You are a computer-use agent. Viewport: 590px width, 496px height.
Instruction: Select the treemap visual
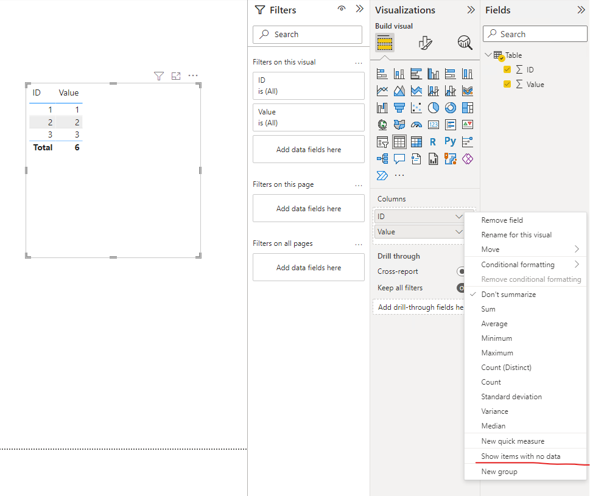pos(468,108)
